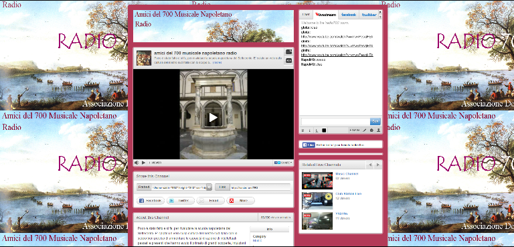Image resolution: width=514 pixels, height=247 pixels.
Task: Share the channel on Facebook
Action: click(x=151, y=200)
